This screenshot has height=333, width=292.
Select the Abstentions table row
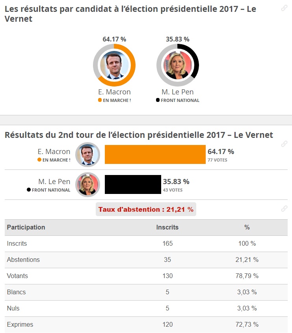click(146, 260)
